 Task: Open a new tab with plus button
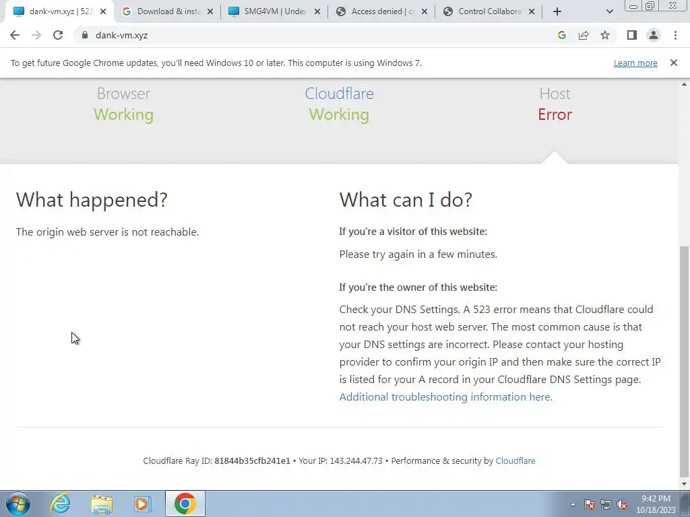[557, 11]
